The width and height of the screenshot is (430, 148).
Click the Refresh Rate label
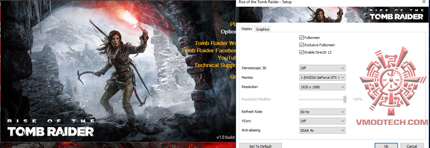pyautogui.click(x=252, y=112)
